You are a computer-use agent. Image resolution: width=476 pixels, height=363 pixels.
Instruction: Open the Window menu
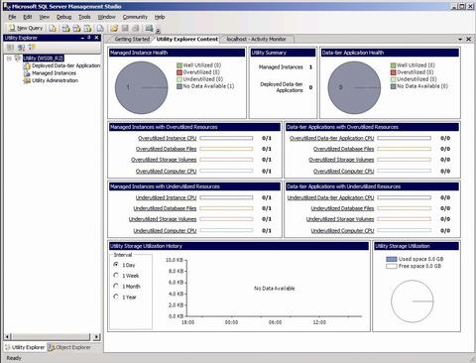point(106,17)
